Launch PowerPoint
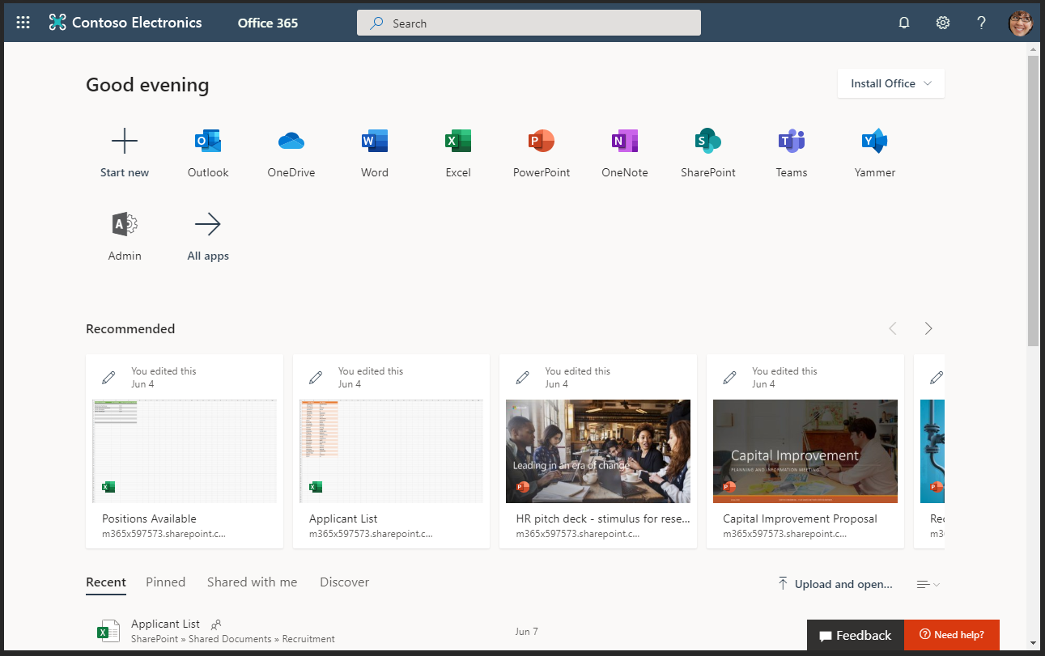Screen dimensions: 1045x656 tap(542, 142)
